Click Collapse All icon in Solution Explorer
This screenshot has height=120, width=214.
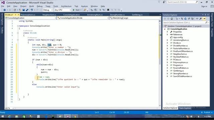coord(189,19)
